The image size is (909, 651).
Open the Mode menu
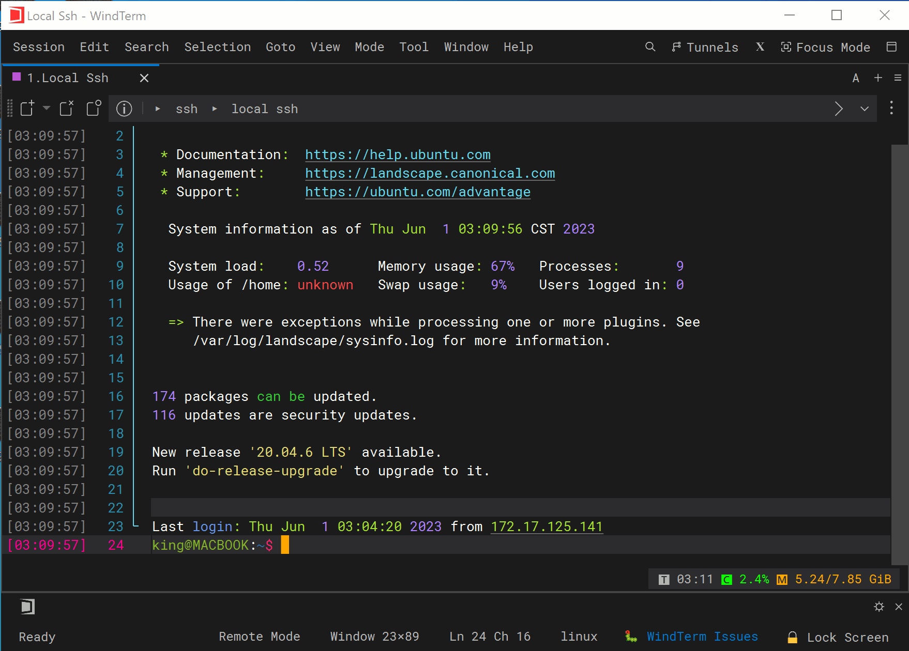click(x=370, y=47)
